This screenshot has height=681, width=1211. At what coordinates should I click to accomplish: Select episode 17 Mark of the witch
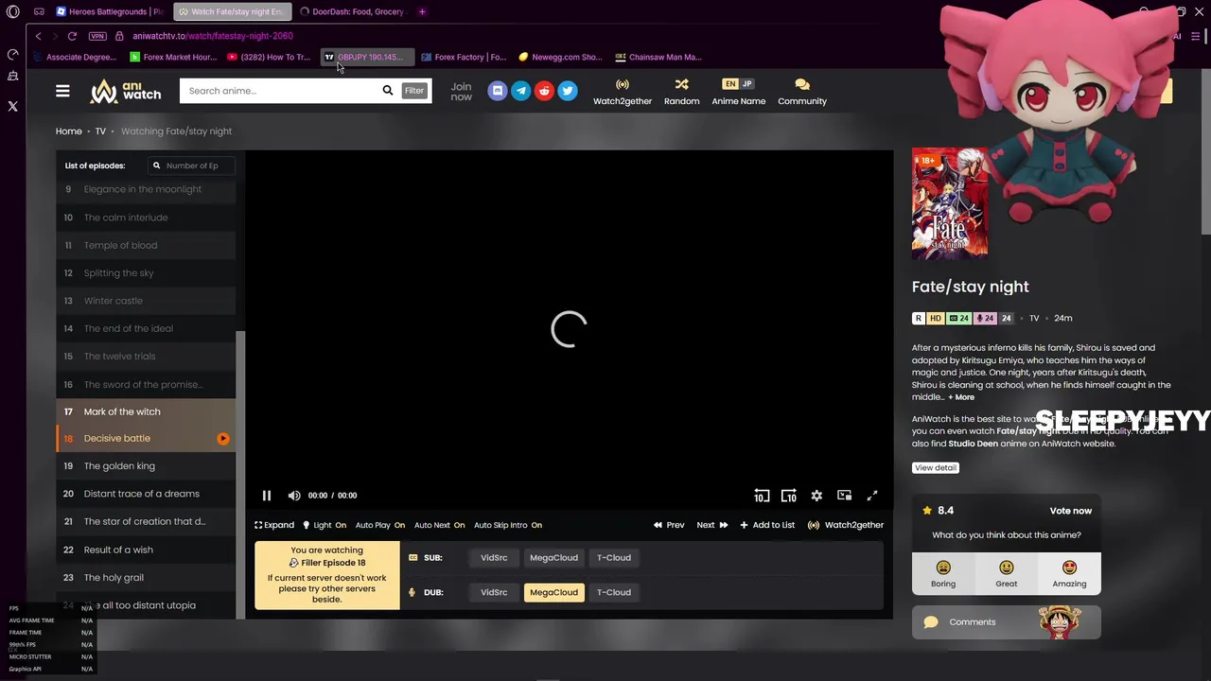click(x=146, y=411)
